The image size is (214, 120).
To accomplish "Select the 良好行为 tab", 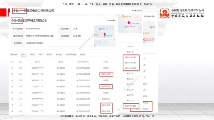I will pos(50,55).
